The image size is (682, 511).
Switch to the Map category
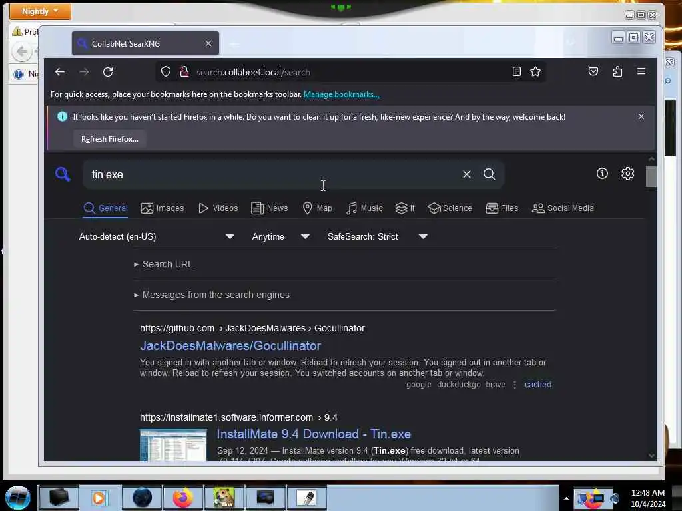pyautogui.click(x=318, y=208)
